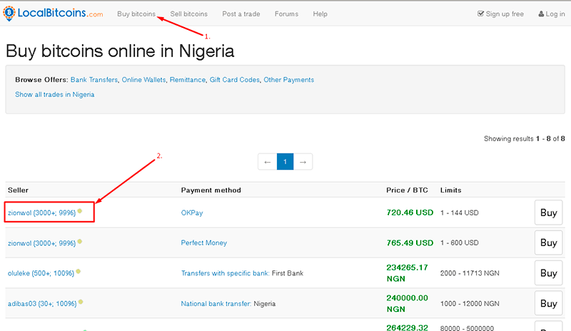
Task: Open the Buy bitcoins menu item
Action: click(x=136, y=14)
